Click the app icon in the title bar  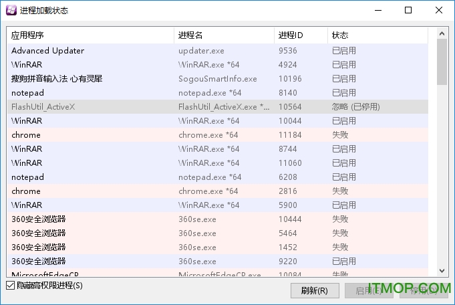click(11, 11)
